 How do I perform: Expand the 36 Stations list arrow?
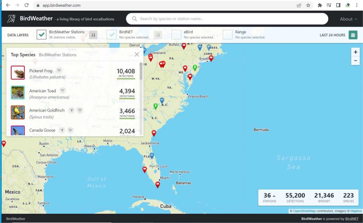pos(274,196)
